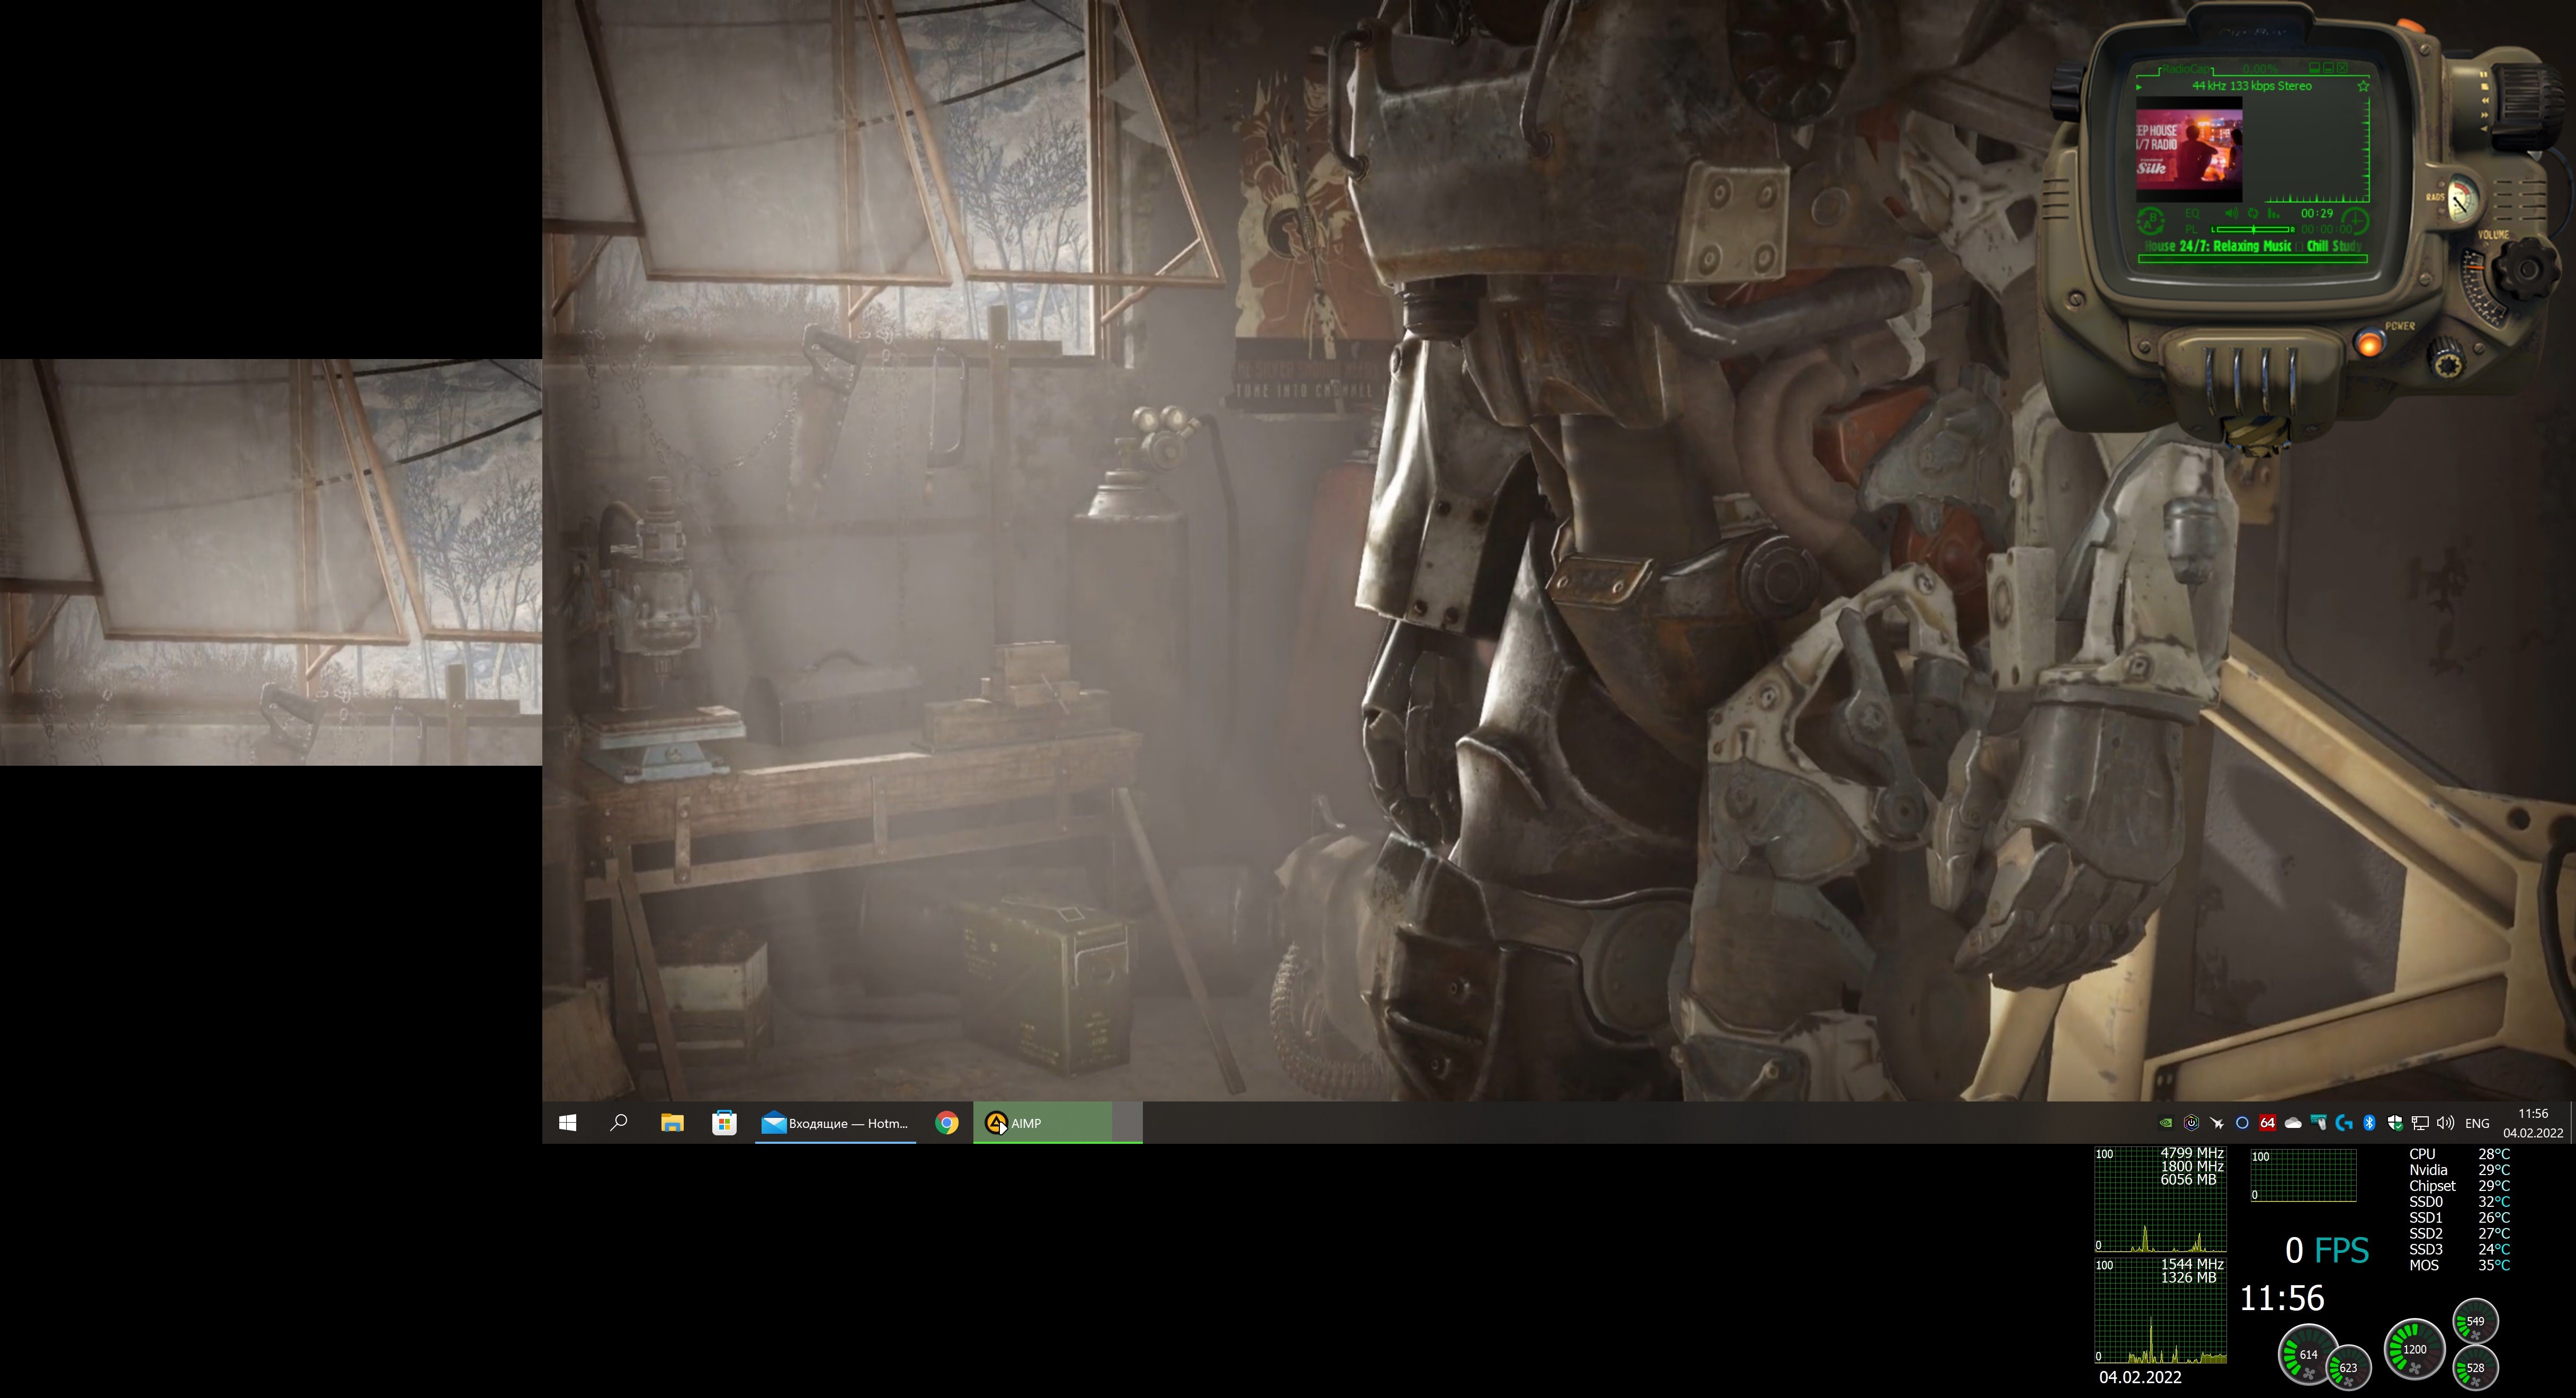The height and width of the screenshot is (1398, 2576).
Task: Click the 00:29 elapsed time display
Action: coord(2318,214)
